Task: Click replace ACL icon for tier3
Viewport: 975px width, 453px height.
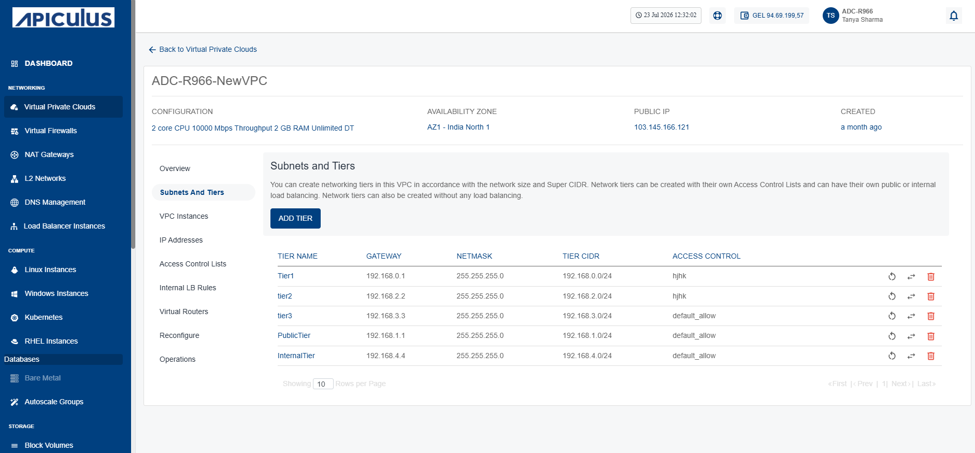Action: (911, 316)
